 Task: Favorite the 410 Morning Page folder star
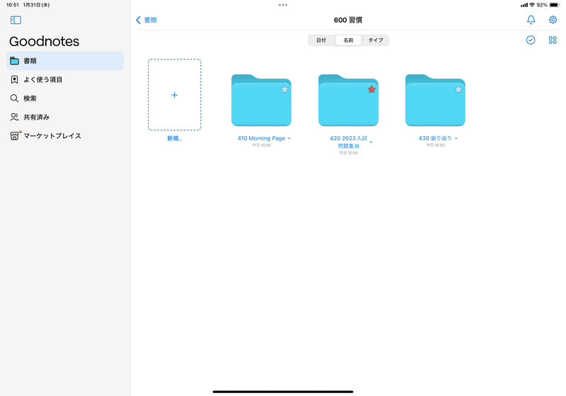click(x=284, y=89)
